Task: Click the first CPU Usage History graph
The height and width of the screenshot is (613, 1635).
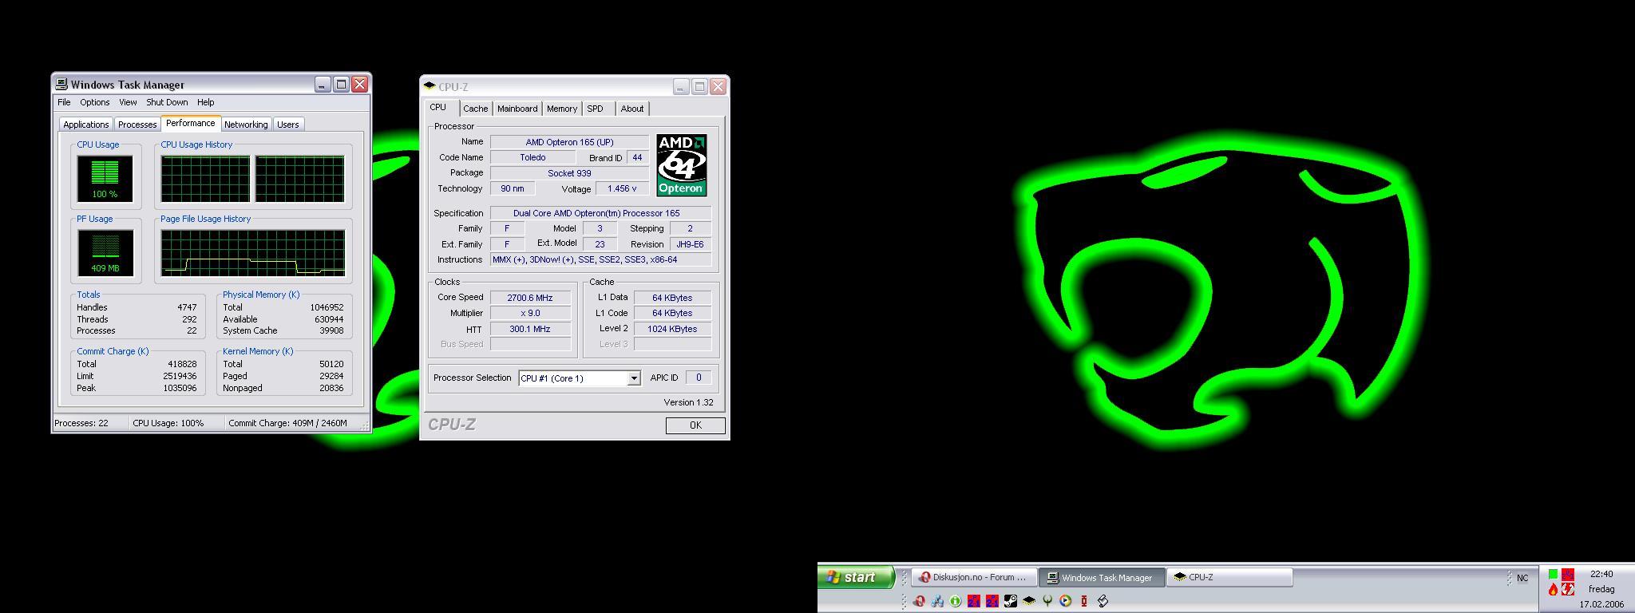Action: click(205, 178)
